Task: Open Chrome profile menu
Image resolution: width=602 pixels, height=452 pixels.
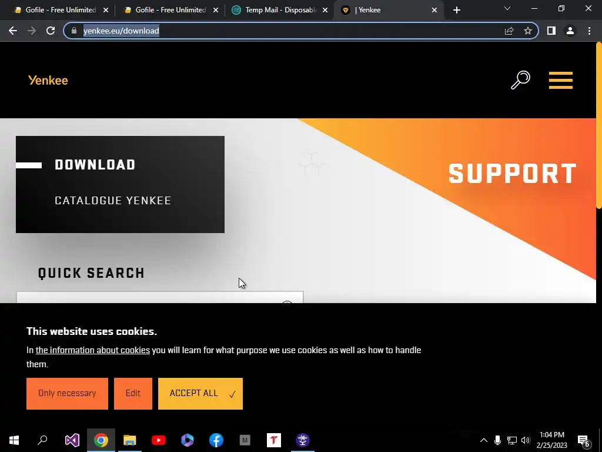Action: click(570, 31)
